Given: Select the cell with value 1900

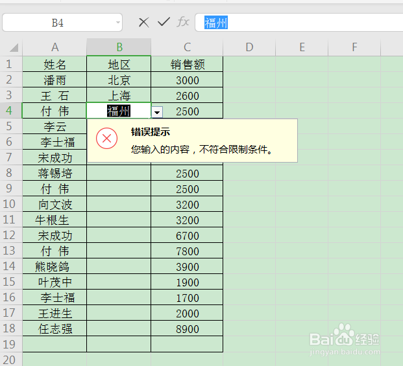Looking at the screenshot, I should [x=187, y=282].
